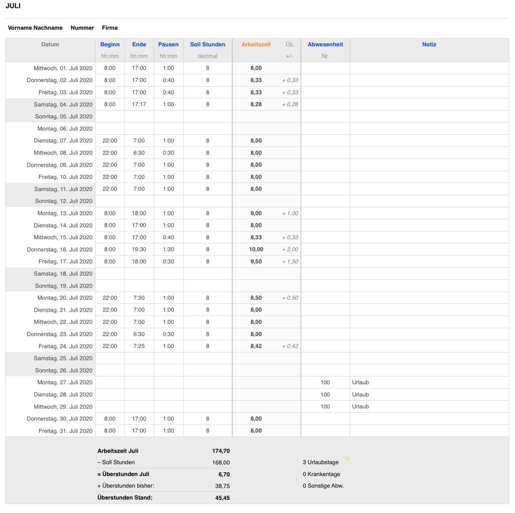Screen dimensions: 515x513
Task: Edit Ende time 17:17 on Samstag, 04. Juli
Action: coord(139,104)
